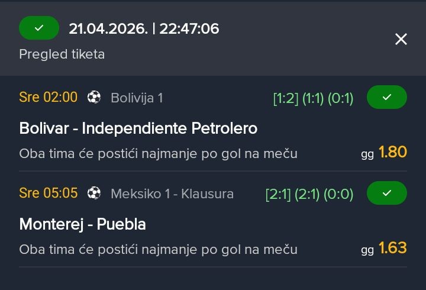This screenshot has width=426, height=290.
Task: Click soccer ball icon beside Meksiko 1 - Klausura
Action: (x=94, y=193)
